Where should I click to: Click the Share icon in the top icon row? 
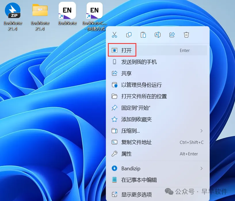tap(172, 35)
